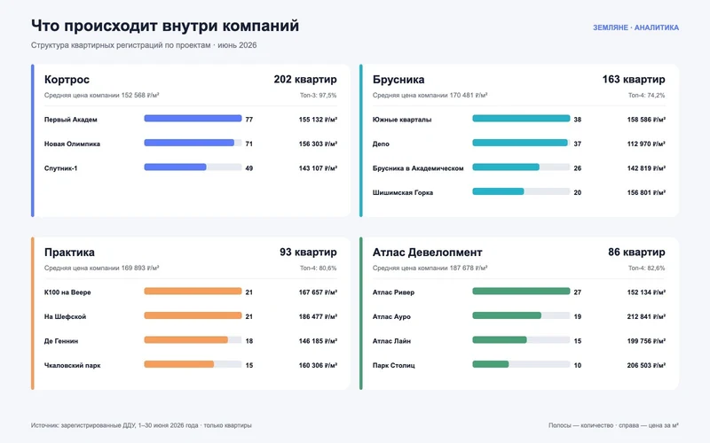The width and height of the screenshot is (710, 443).
Task: Click the Депо teal progress bar
Action: [521, 143]
